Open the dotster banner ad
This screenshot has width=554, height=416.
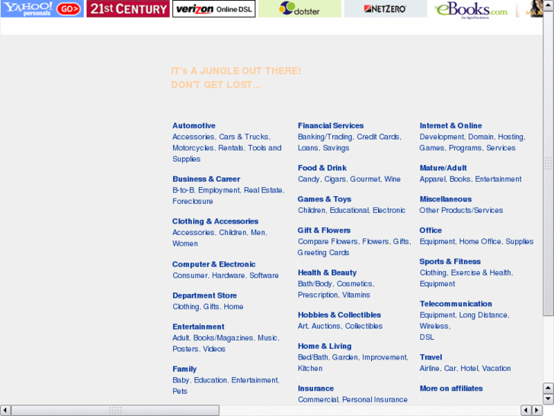(x=299, y=8)
